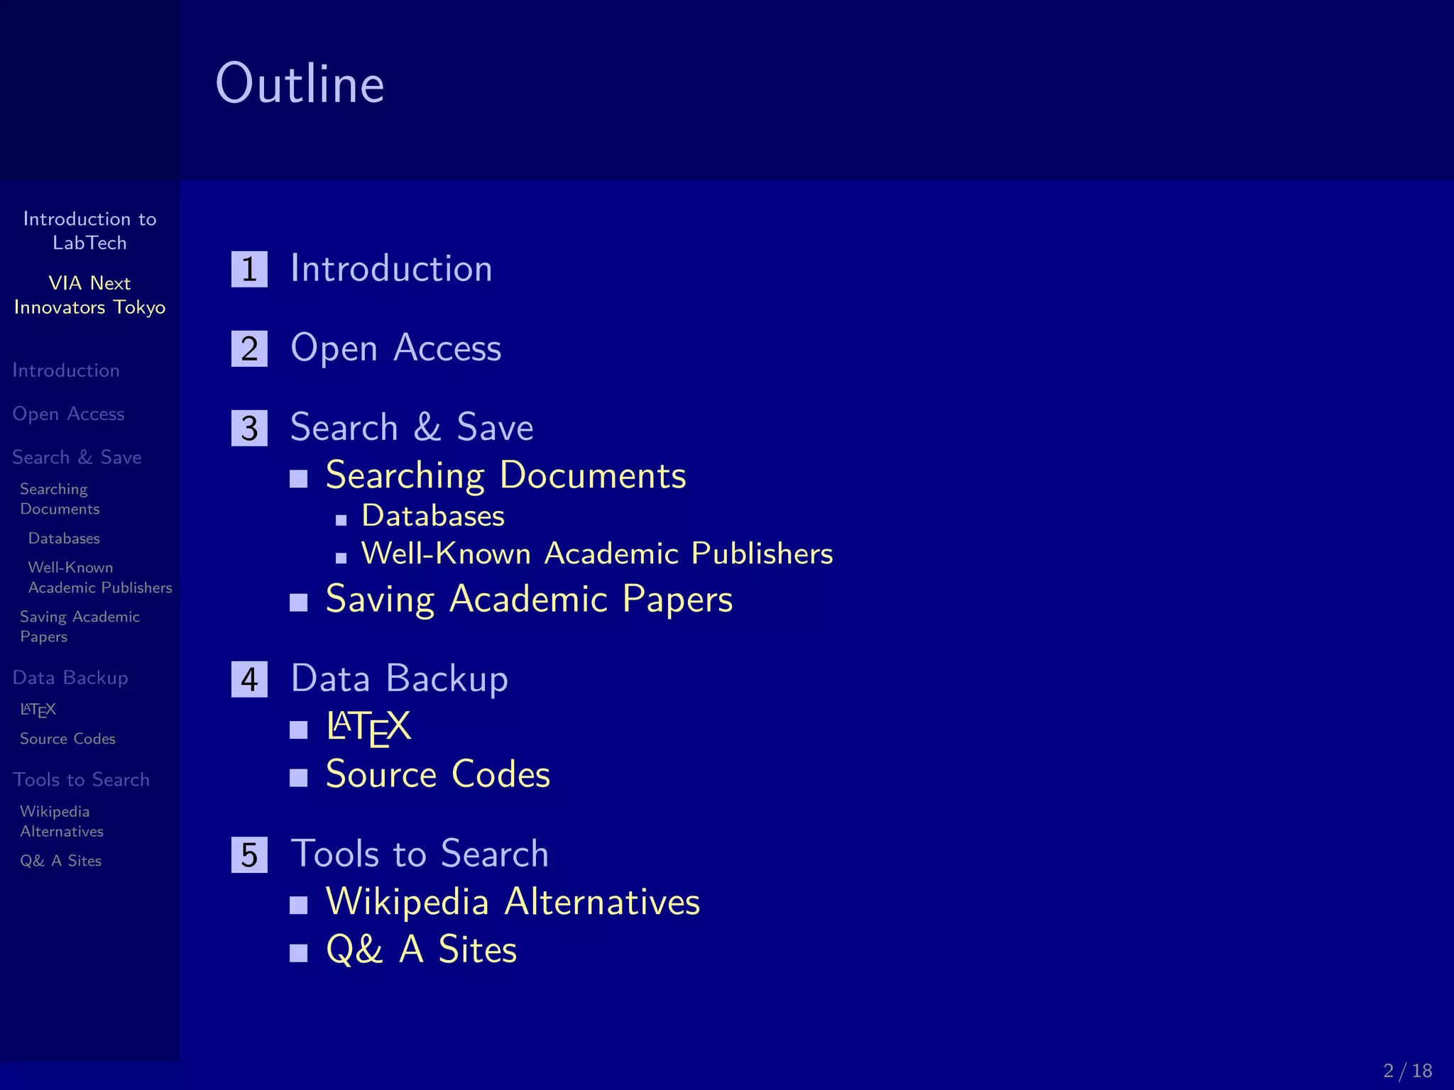Open the Introduction section in the outline
Screen dimensions: 1454x1090
(391, 269)
